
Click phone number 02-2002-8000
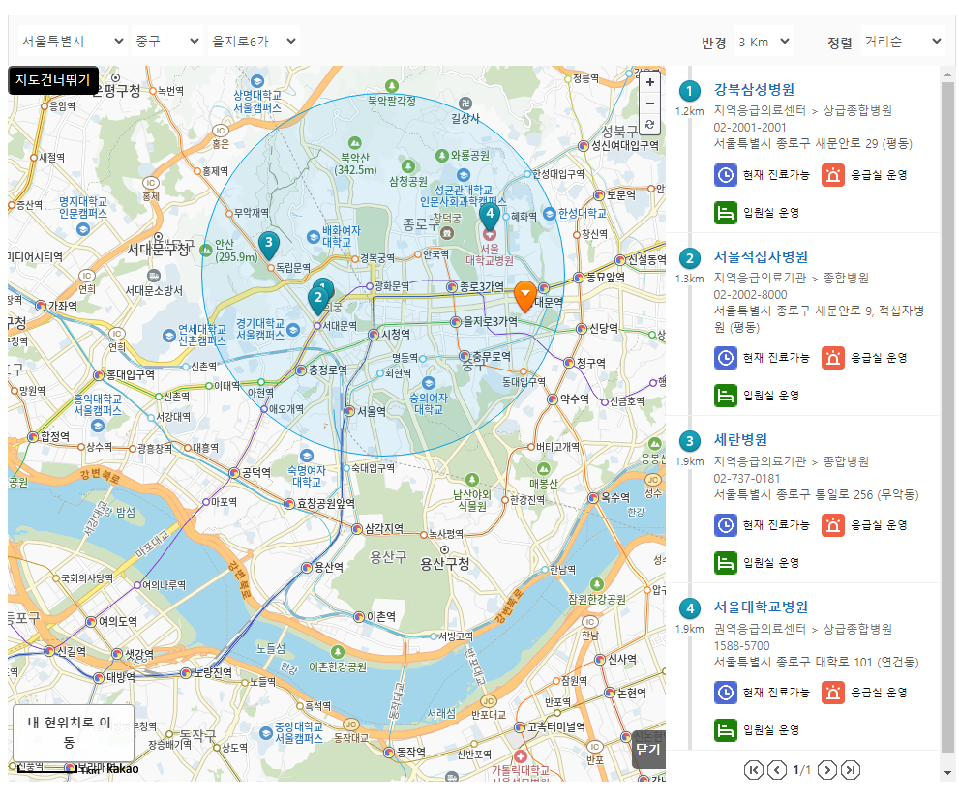[750, 295]
